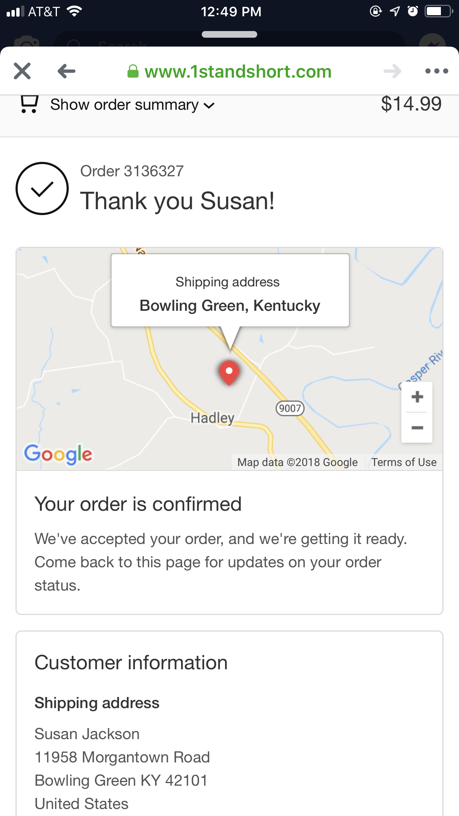Screen dimensions: 459x816
Task: Open the Google logo link on map
Action: click(58, 454)
